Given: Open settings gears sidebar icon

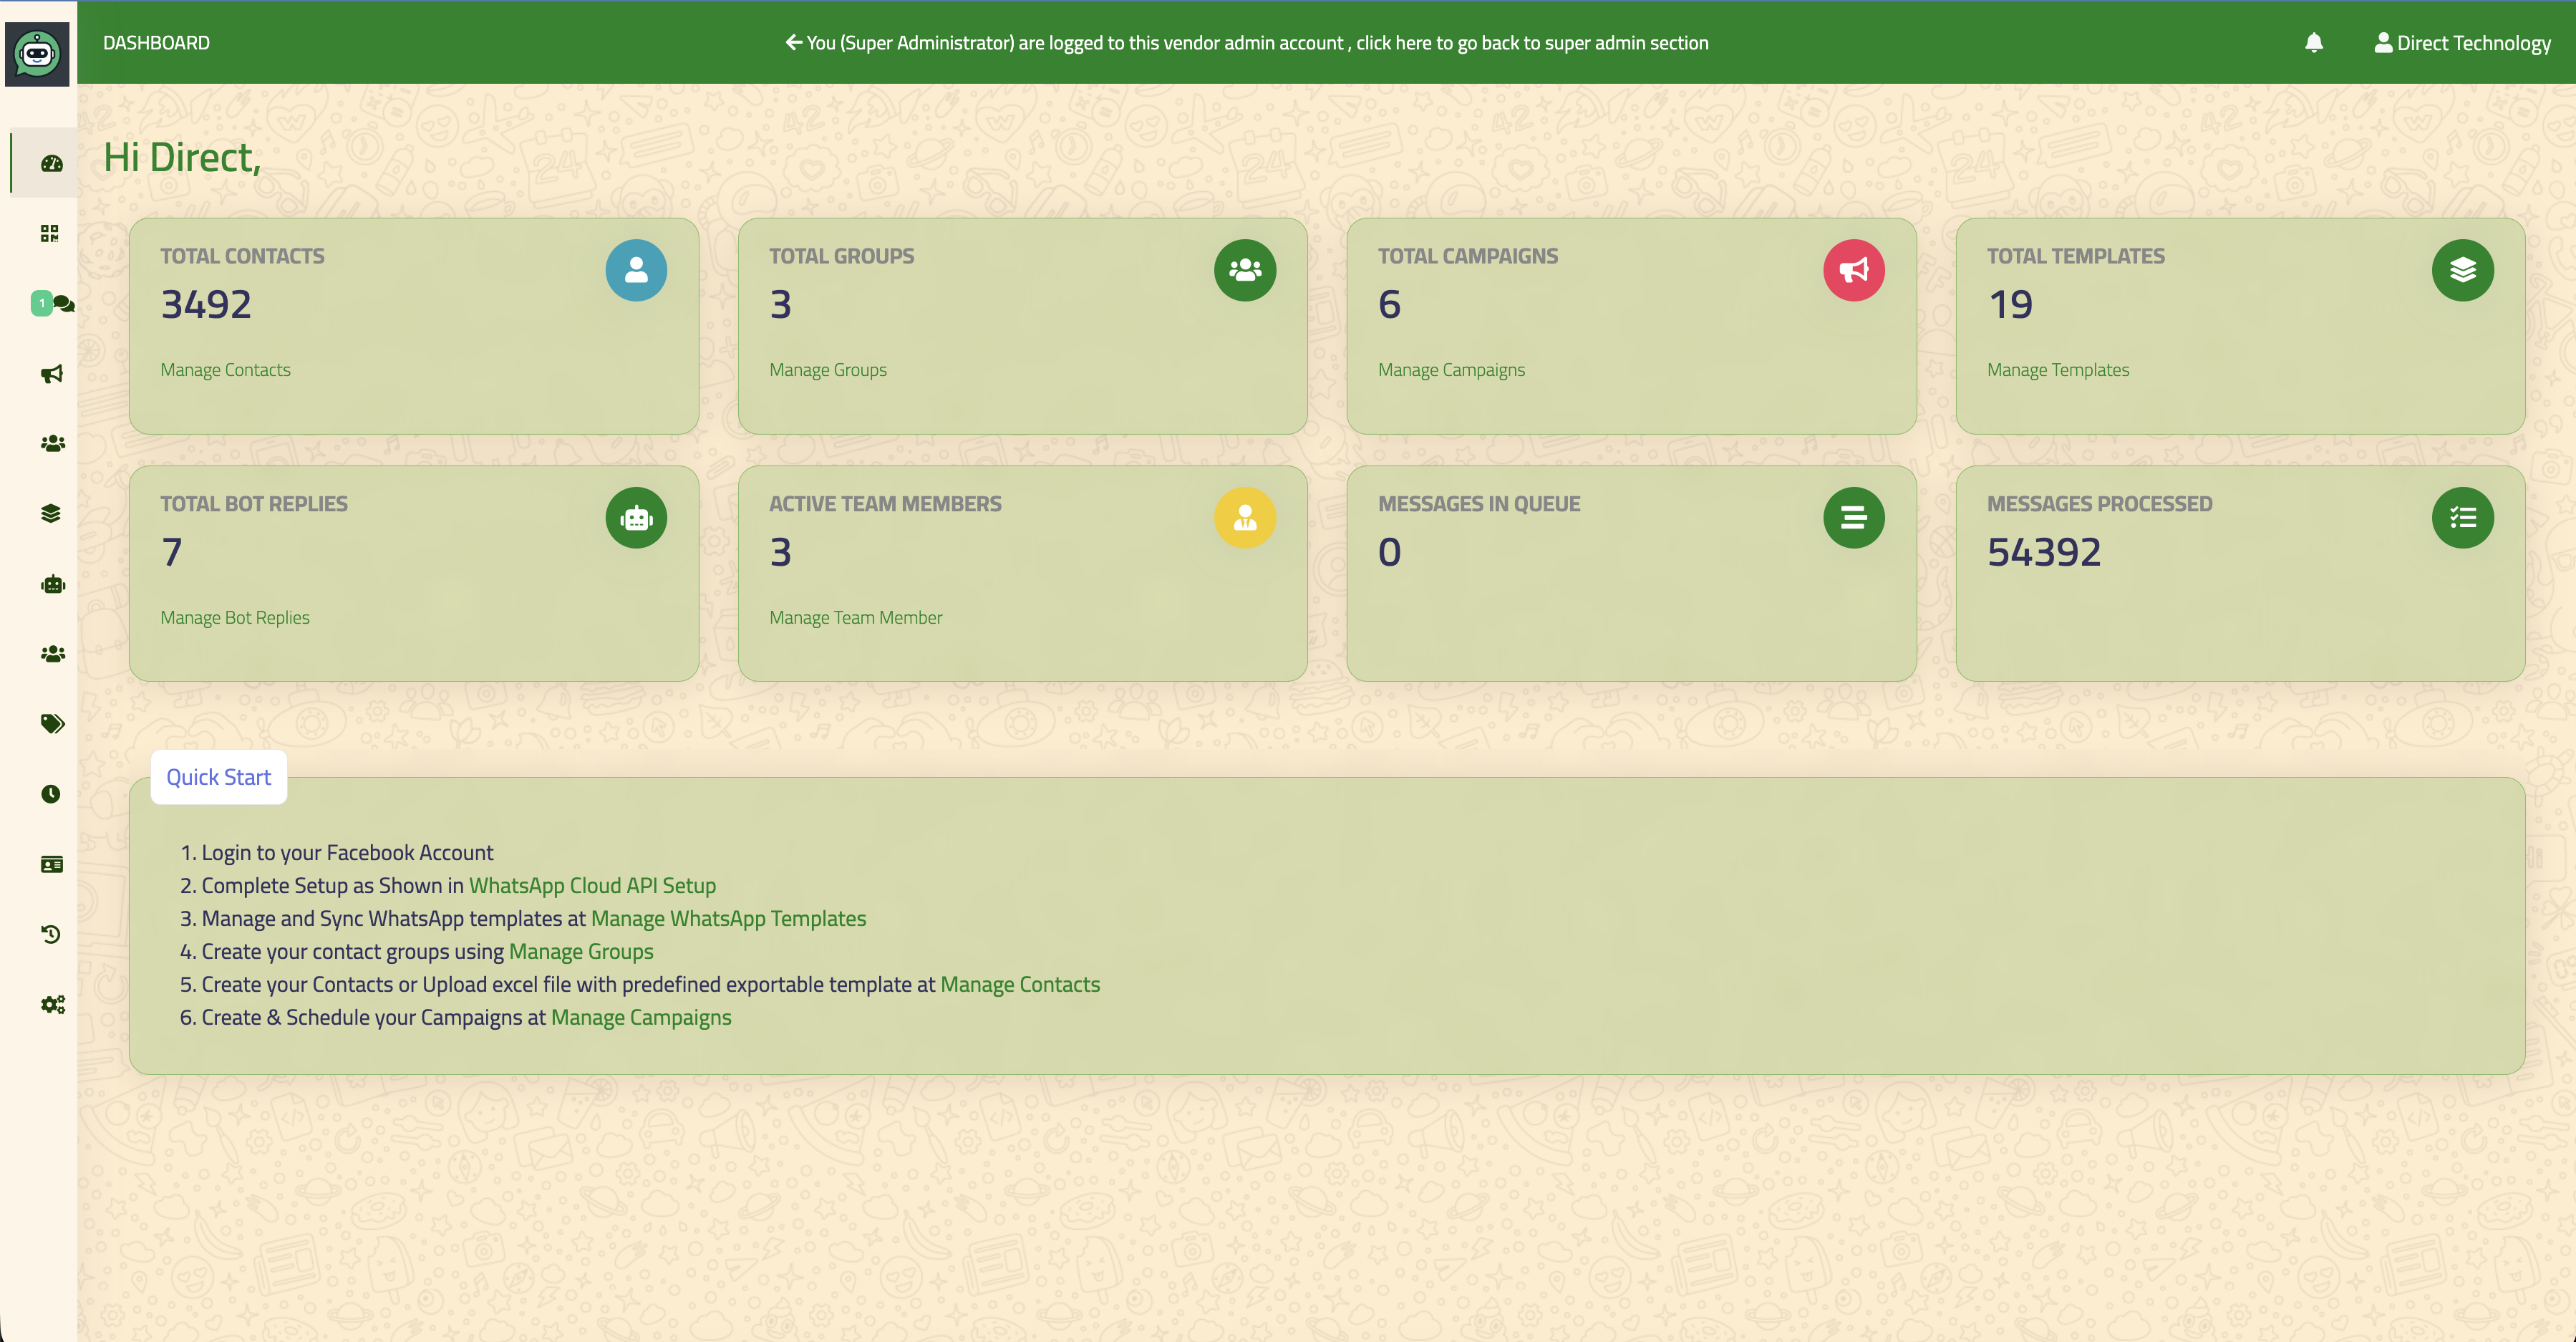Looking at the screenshot, I should 53,1004.
